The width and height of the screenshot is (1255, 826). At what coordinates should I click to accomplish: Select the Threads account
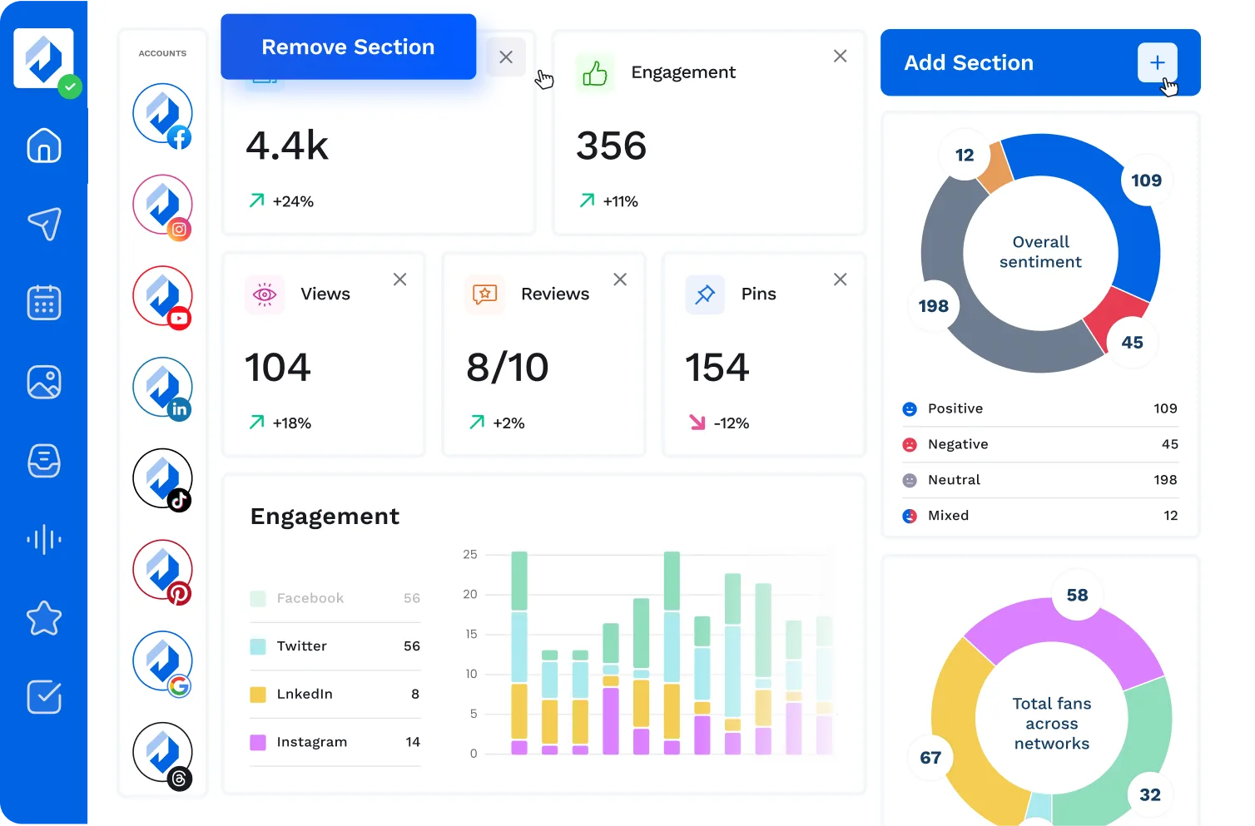(x=162, y=753)
